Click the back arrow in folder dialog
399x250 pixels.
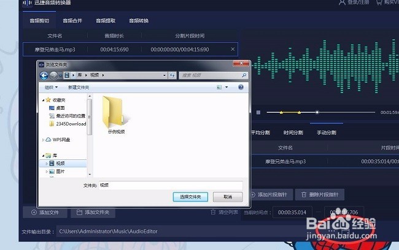[44, 75]
